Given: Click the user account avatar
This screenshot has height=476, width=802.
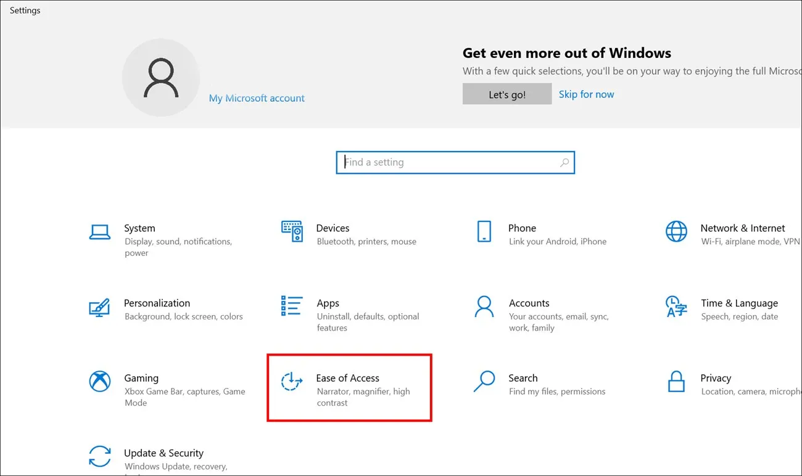Looking at the screenshot, I should pos(160,78).
